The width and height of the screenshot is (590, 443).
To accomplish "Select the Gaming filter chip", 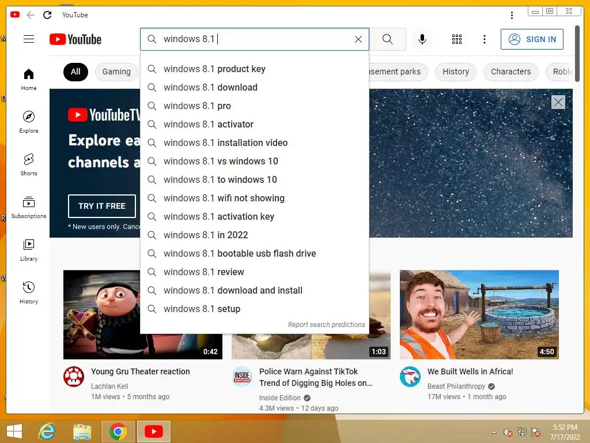I will click(116, 72).
